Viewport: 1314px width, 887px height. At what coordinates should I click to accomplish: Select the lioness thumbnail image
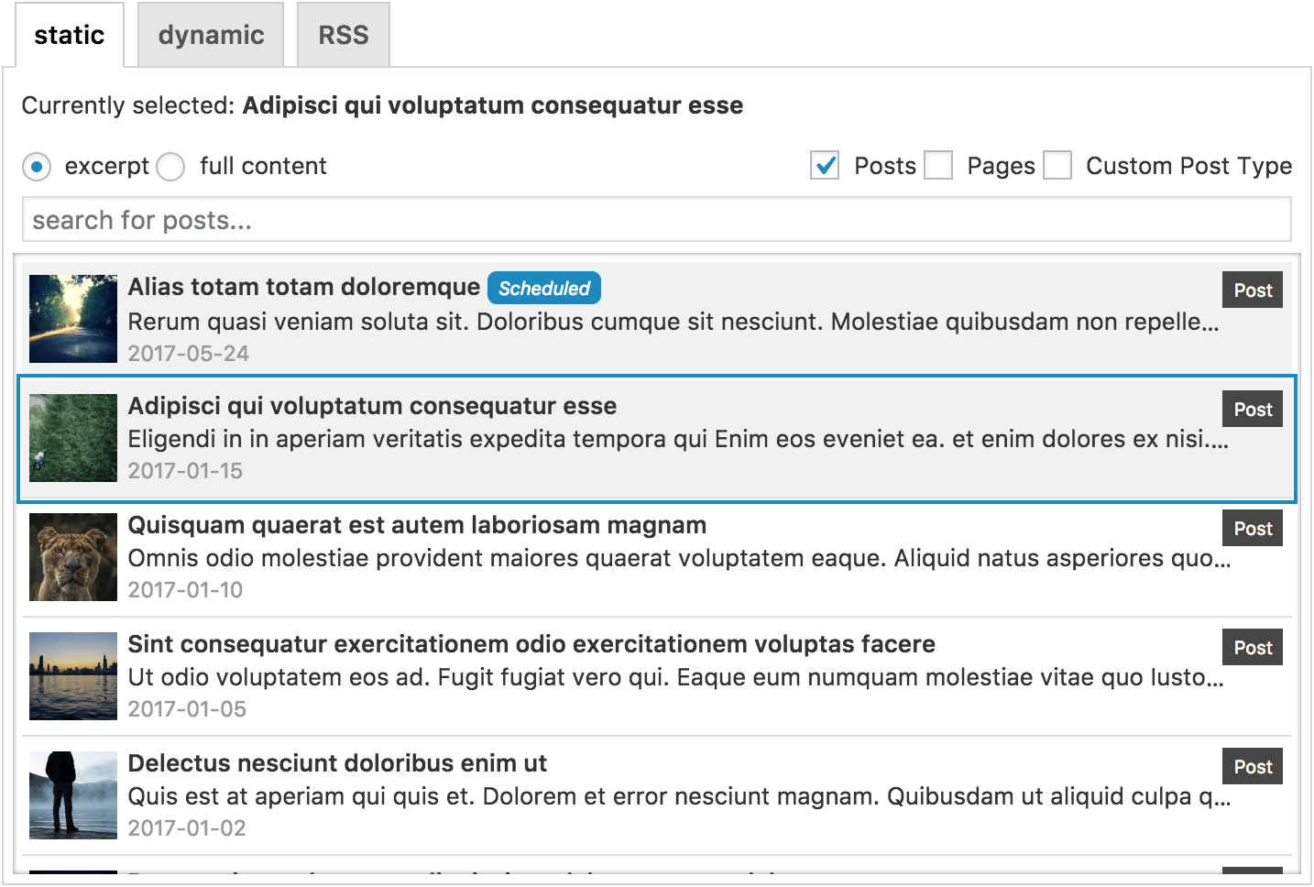click(x=73, y=557)
